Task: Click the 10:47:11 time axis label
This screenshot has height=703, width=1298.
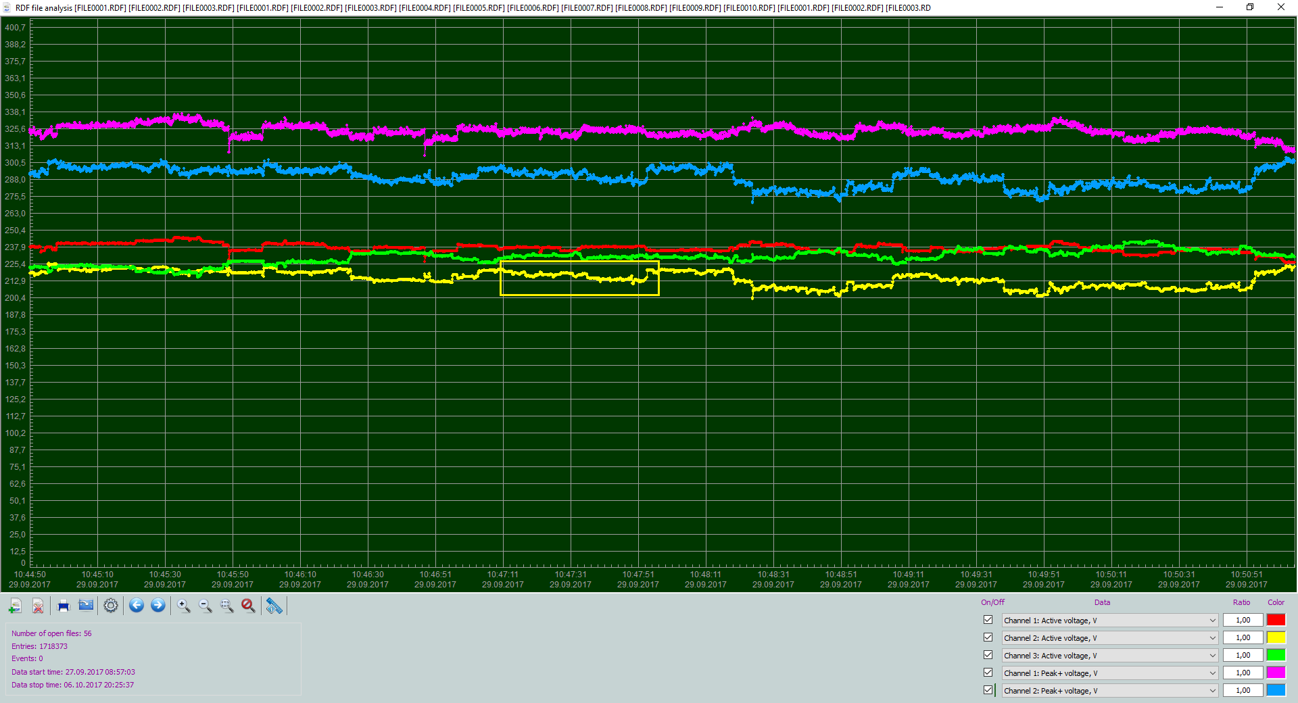Action: [x=503, y=575]
